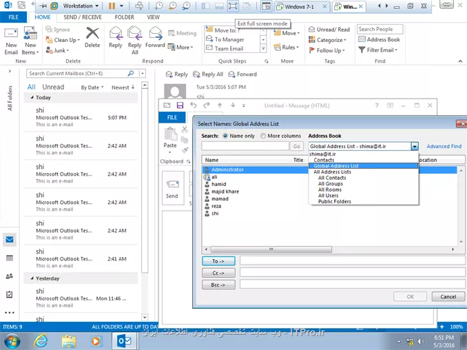Click the Forward ribbon icon
467x350 pixels.
[155, 33]
